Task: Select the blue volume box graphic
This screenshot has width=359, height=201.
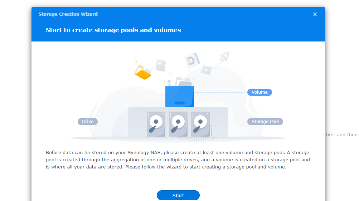Action: point(179,97)
